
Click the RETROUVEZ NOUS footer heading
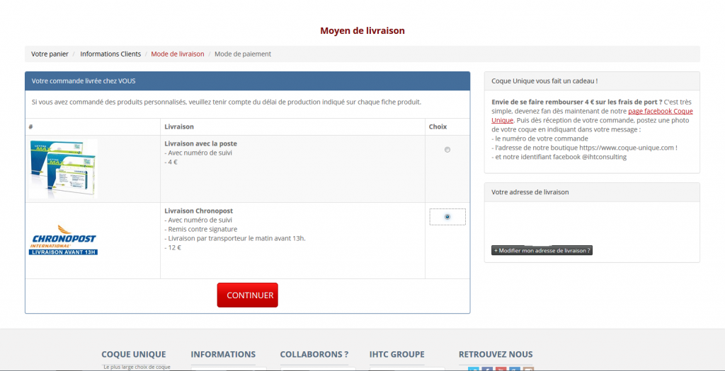coord(496,354)
